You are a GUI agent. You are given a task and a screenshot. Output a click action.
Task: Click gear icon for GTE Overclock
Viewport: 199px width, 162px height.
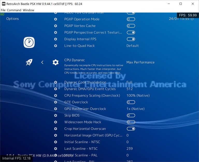(x=56, y=102)
